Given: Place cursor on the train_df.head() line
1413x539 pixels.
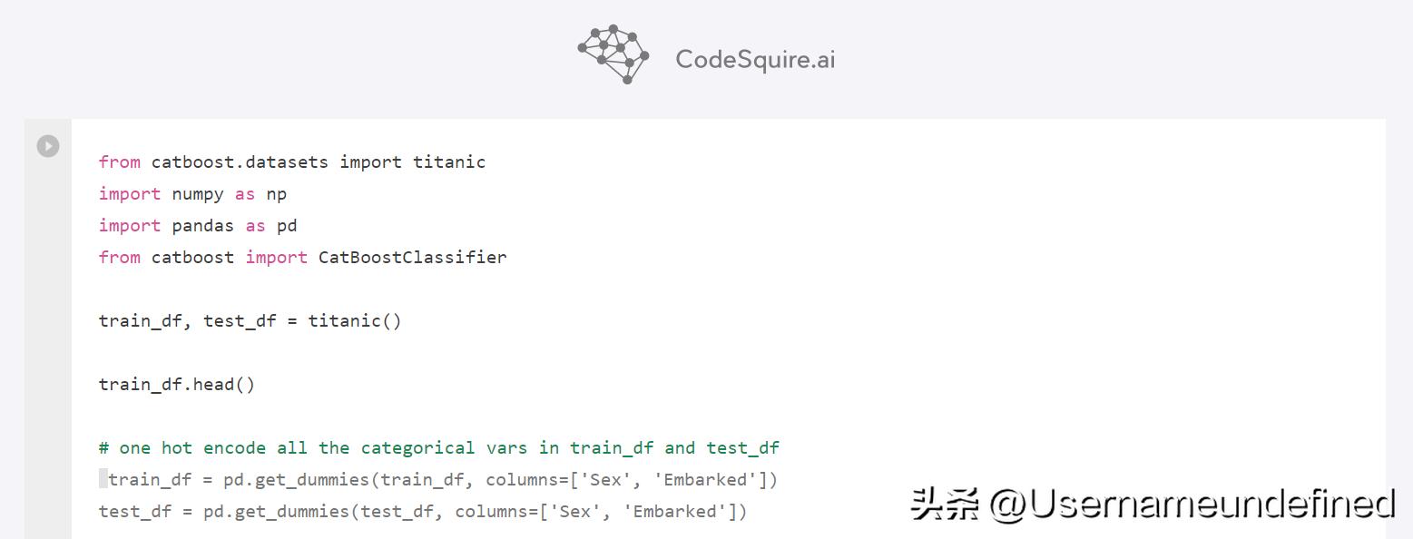Looking at the screenshot, I should pos(177,385).
